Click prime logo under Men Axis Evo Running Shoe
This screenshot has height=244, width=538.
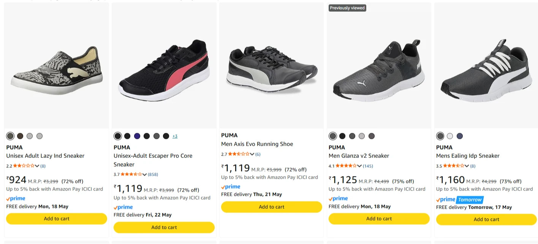tap(231, 187)
